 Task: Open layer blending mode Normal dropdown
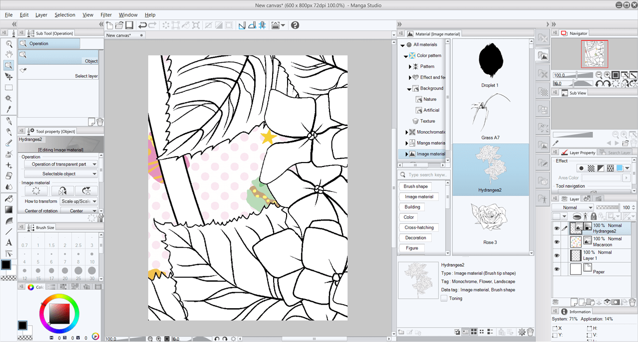[x=573, y=207]
